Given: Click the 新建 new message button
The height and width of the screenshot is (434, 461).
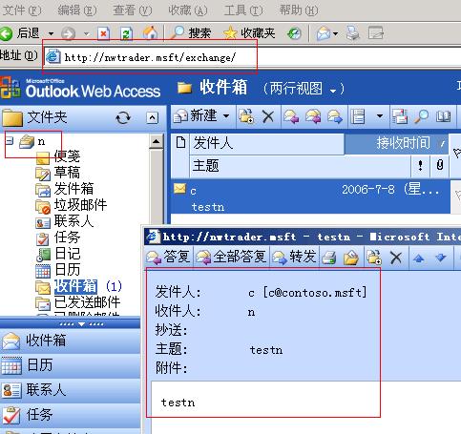Looking at the screenshot, I should tap(196, 116).
